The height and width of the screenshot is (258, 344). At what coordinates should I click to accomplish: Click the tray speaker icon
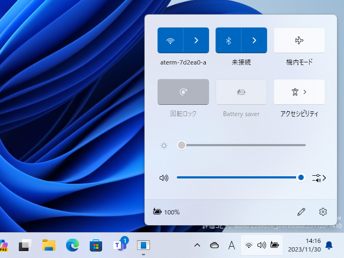(262, 245)
